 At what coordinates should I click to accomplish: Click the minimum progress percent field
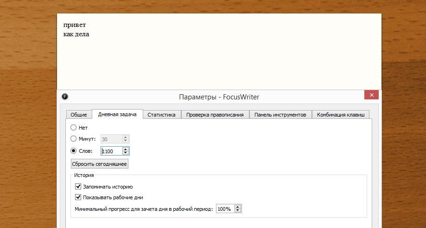click(224, 209)
